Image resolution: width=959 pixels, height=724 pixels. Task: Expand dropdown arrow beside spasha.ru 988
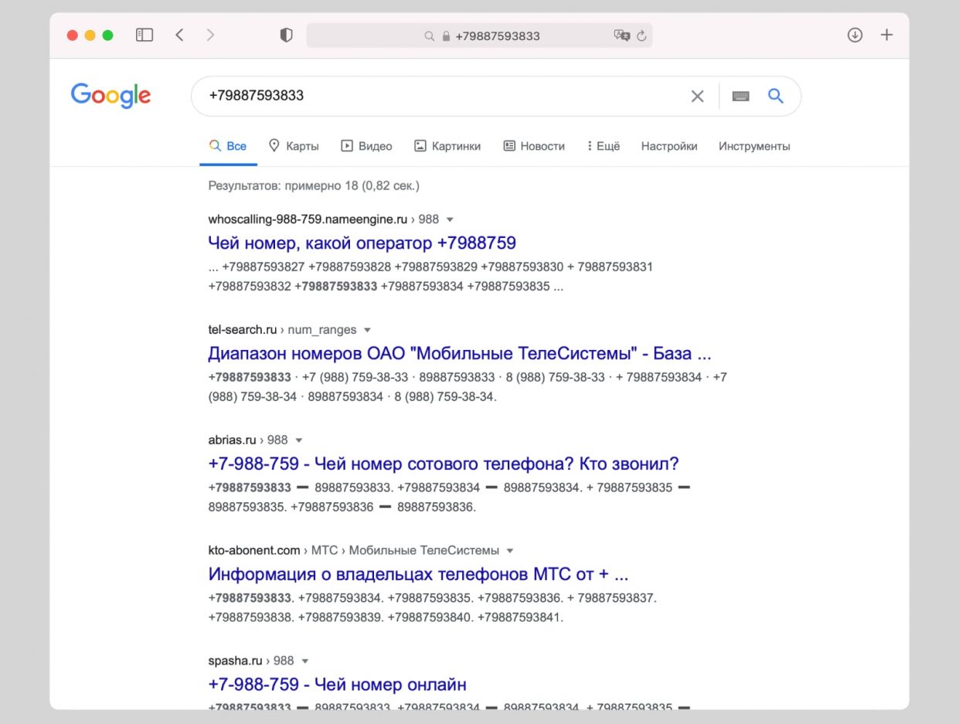pyautogui.click(x=305, y=661)
